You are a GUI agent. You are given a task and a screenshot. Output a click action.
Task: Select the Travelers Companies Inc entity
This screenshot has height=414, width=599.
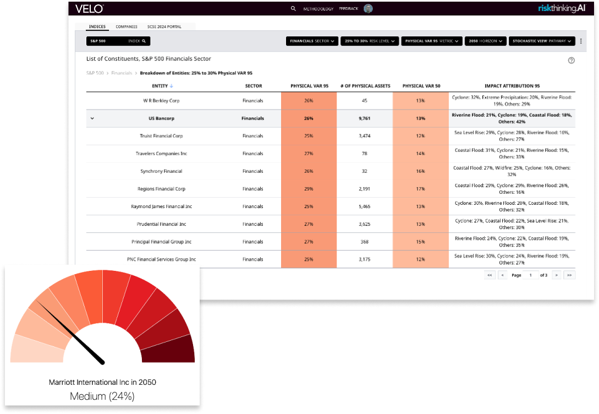(x=161, y=154)
